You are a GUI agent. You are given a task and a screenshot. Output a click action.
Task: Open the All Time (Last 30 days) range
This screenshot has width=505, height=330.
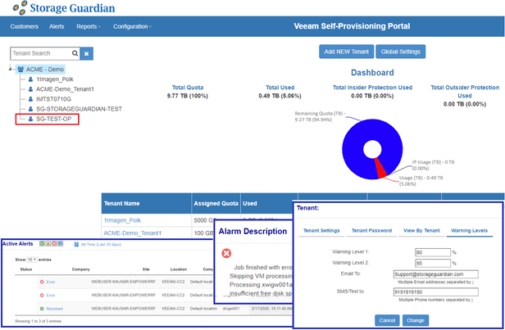coord(101,245)
